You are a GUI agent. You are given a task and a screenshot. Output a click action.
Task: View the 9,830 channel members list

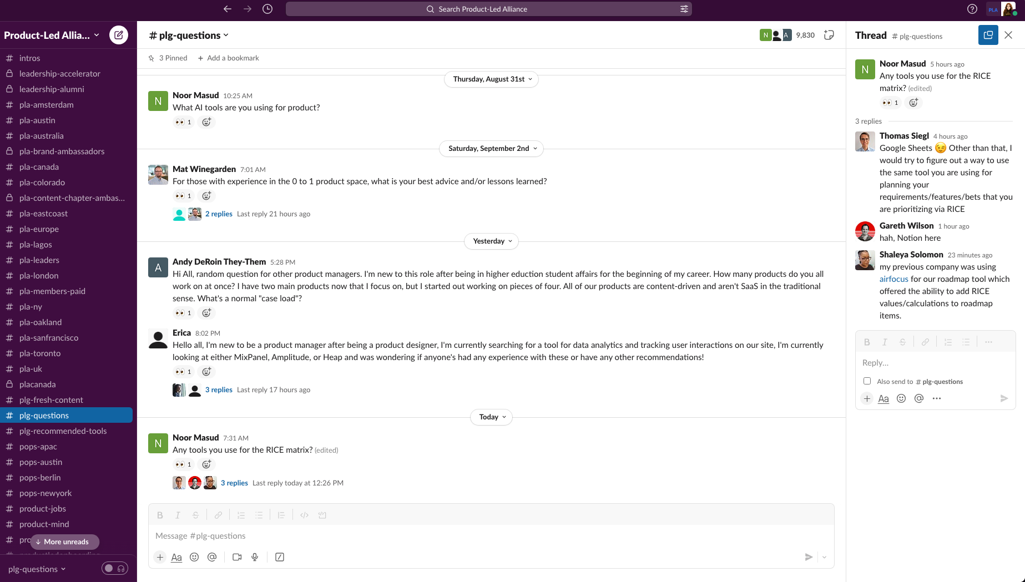pos(787,35)
